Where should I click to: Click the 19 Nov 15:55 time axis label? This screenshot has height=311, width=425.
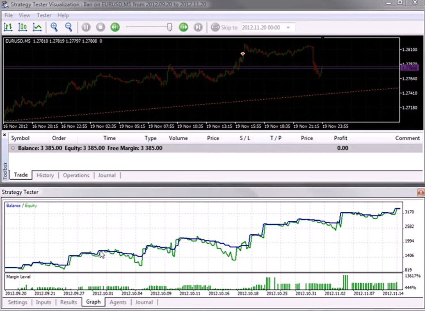tap(248, 126)
